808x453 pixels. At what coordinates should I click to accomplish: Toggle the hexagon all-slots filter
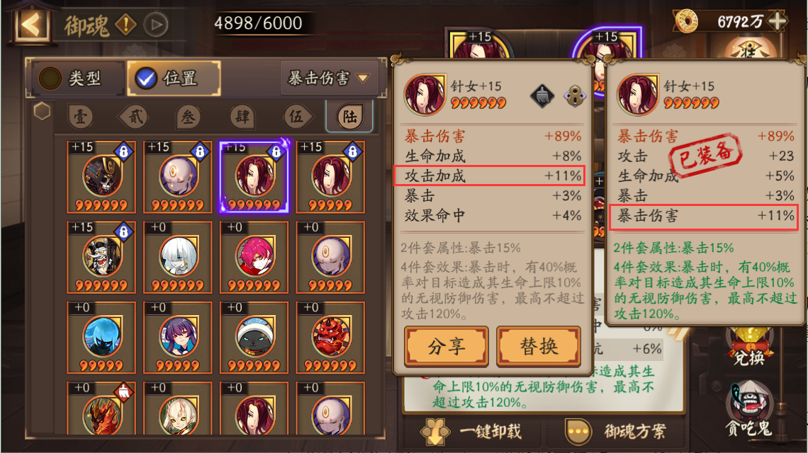[42, 111]
